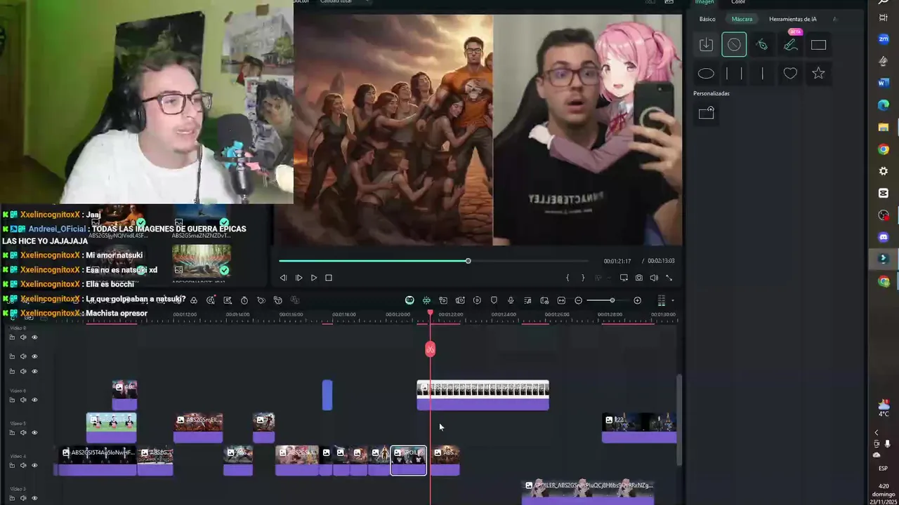
Task: Open Word from the taskbar
Action: pos(884,83)
